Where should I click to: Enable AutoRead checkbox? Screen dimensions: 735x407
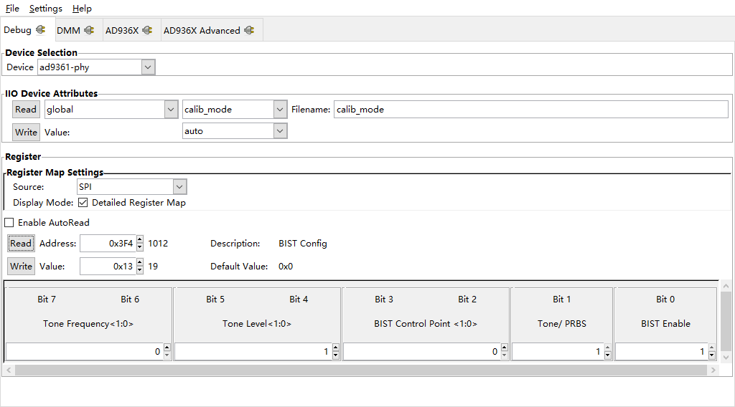click(9, 223)
